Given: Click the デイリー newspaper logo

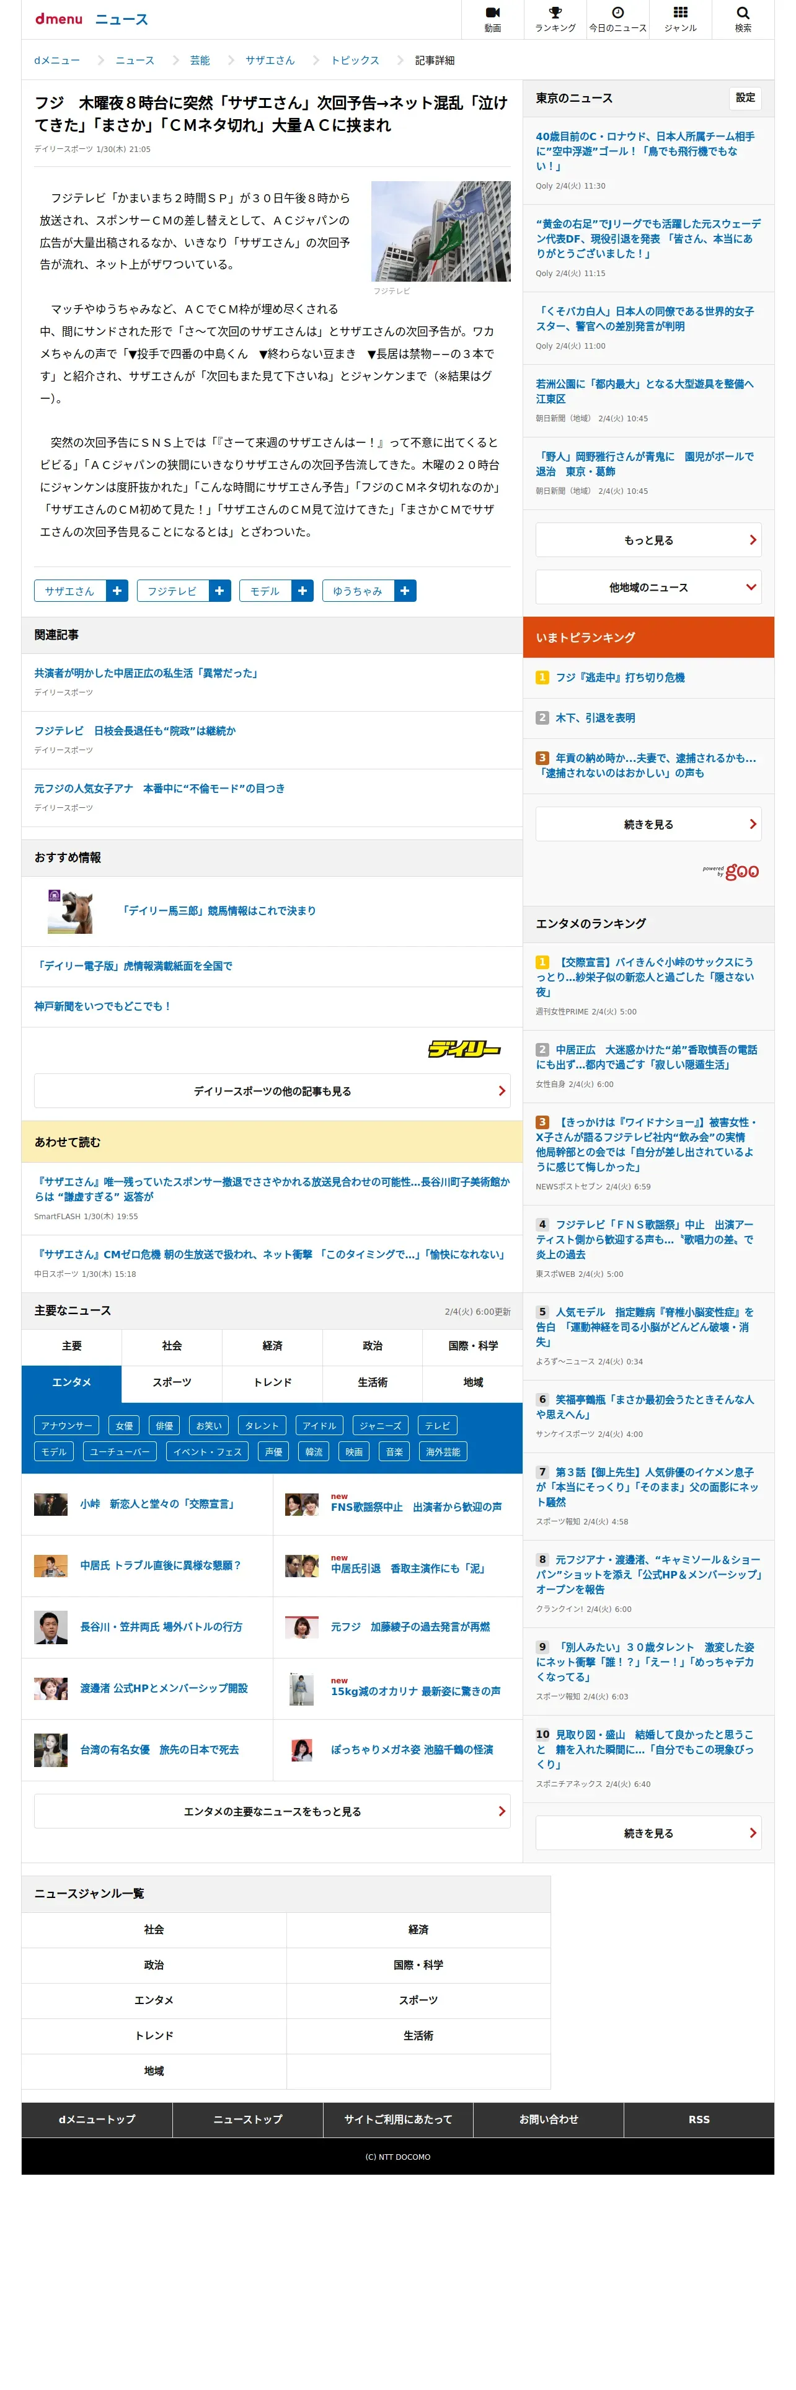Looking at the screenshot, I should click(463, 1049).
